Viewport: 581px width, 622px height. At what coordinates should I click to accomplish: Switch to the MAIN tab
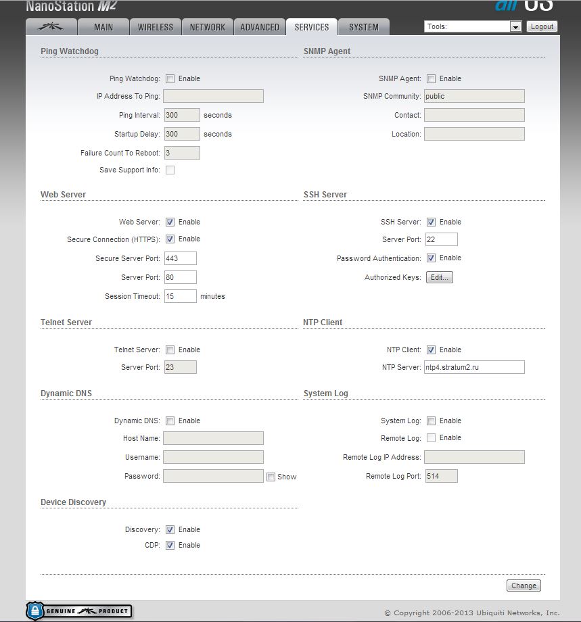point(103,27)
